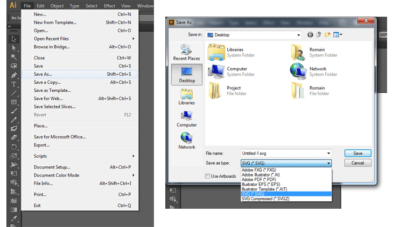Choose the Rectangle tool
Image resolution: width=393 pixels, height=227 pixels.
[x=13, y=102]
